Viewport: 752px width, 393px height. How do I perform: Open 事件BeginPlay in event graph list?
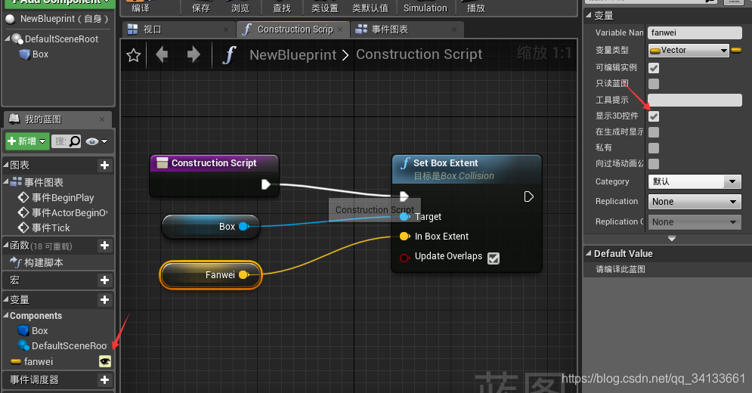point(62,197)
